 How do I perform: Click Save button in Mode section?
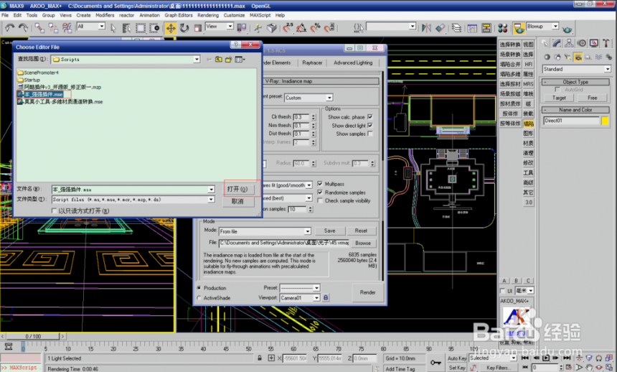pyautogui.click(x=330, y=231)
